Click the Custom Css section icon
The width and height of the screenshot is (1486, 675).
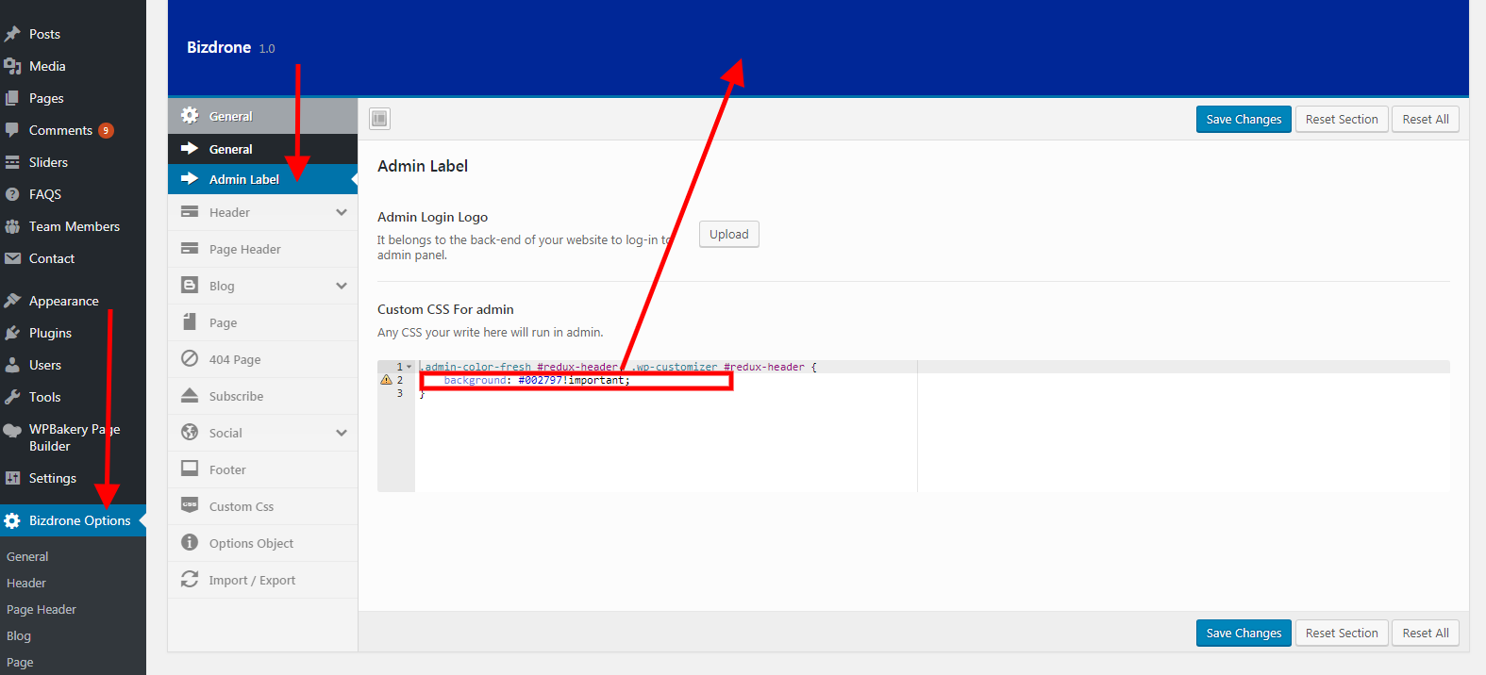190,505
